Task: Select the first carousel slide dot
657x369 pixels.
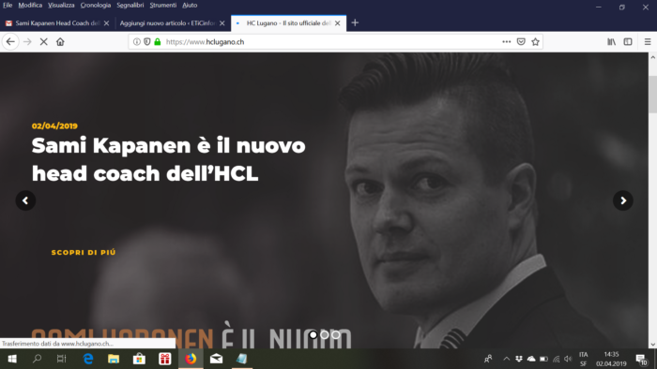Action: pos(313,334)
